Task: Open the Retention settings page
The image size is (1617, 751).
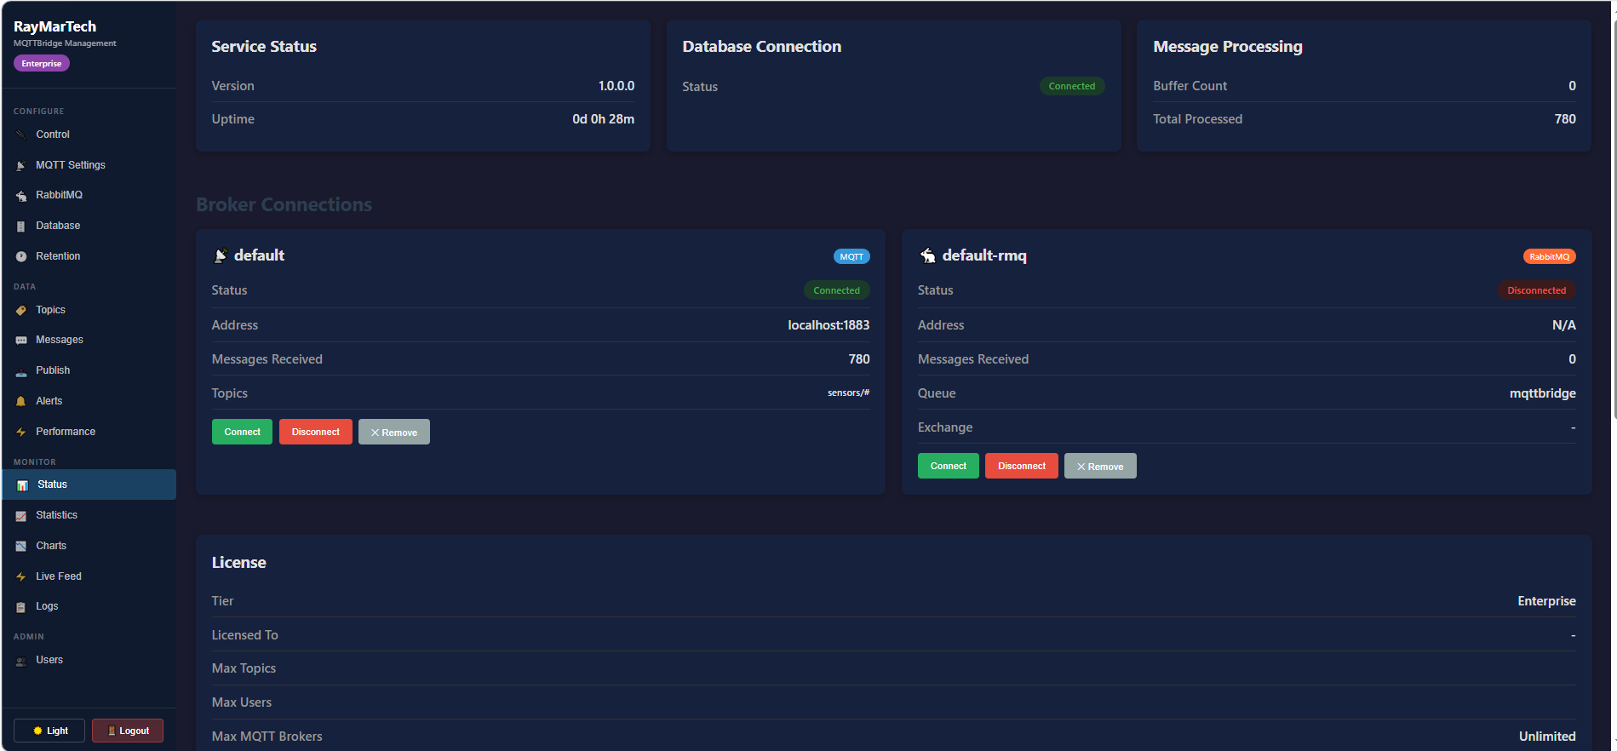Action: click(89, 256)
